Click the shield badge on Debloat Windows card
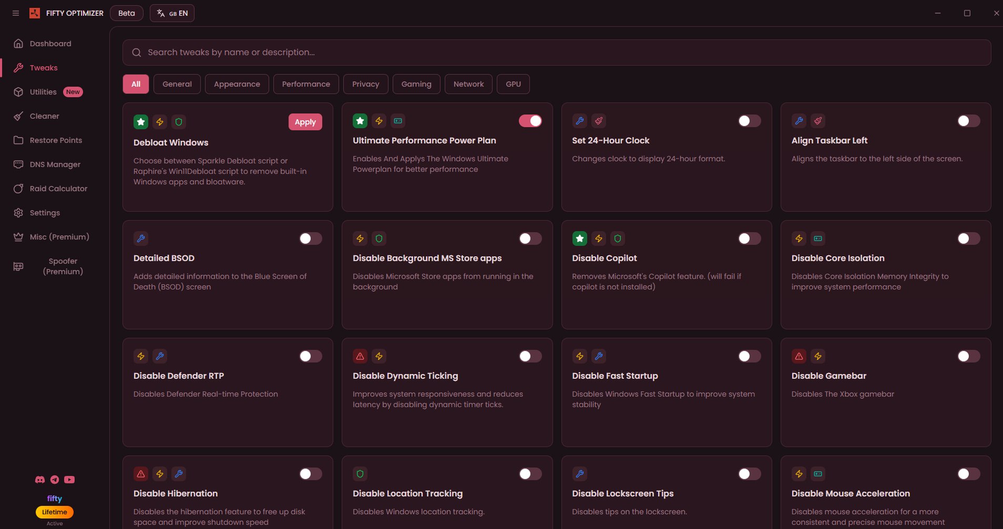Image resolution: width=1003 pixels, height=529 pixels. [x=179, y=122]
